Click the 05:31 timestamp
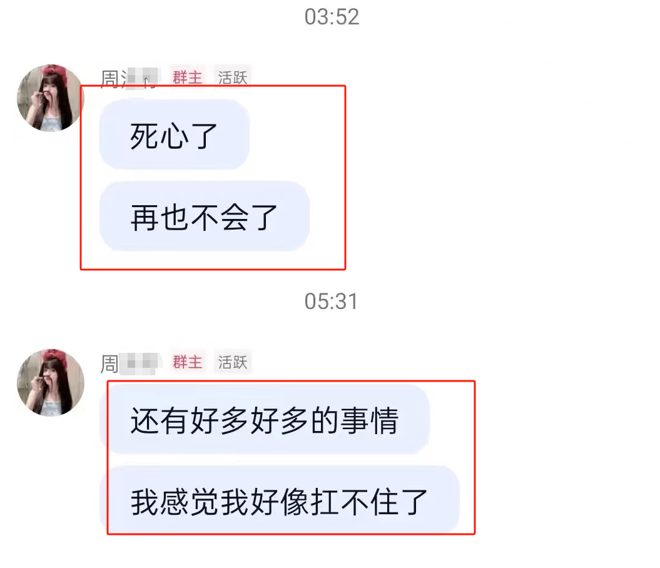 pos(332,302)
